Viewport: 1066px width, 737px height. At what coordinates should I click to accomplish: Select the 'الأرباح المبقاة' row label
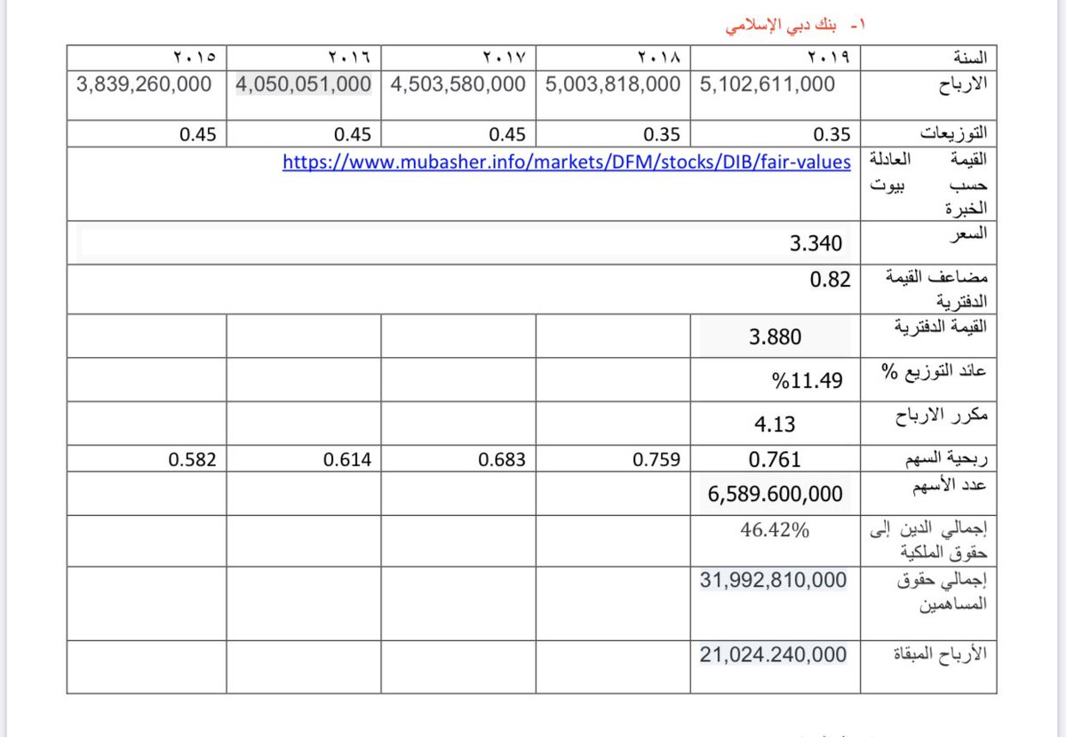[941, 654]
